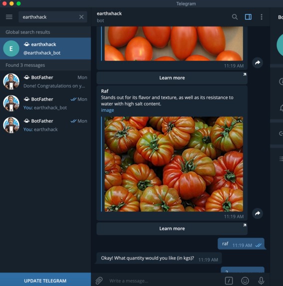This screenshot has width=283, height=286.
Task: Forward the Raf tomatoes image message
Action: click(x=258, y=213)
